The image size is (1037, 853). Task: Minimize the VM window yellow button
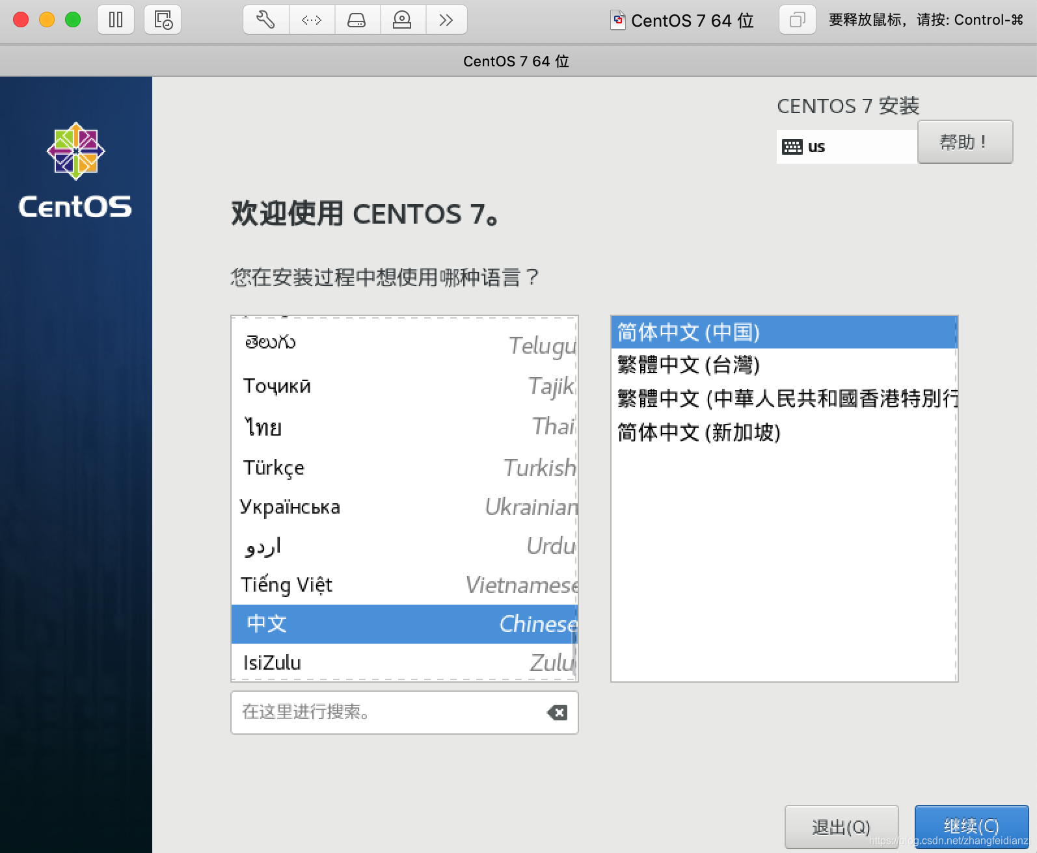[47, 20]
